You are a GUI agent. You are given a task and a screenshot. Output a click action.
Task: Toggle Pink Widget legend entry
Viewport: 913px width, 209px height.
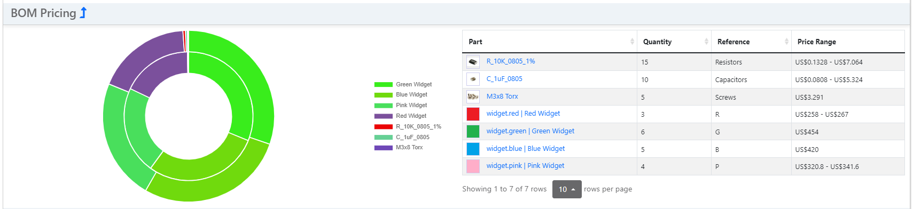(x=401, y=106)
